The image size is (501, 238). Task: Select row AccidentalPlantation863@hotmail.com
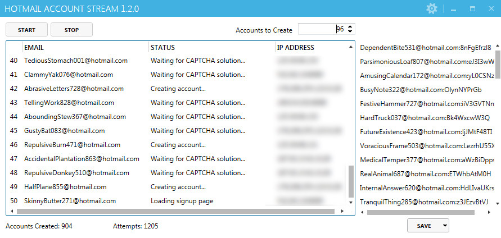pos(177,158)
